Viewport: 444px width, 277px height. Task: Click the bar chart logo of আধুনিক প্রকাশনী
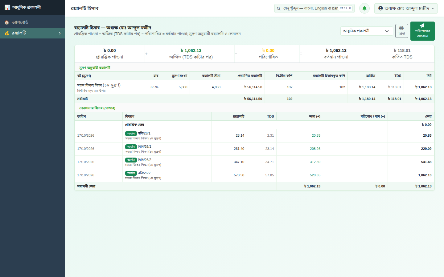click(7, 7)
